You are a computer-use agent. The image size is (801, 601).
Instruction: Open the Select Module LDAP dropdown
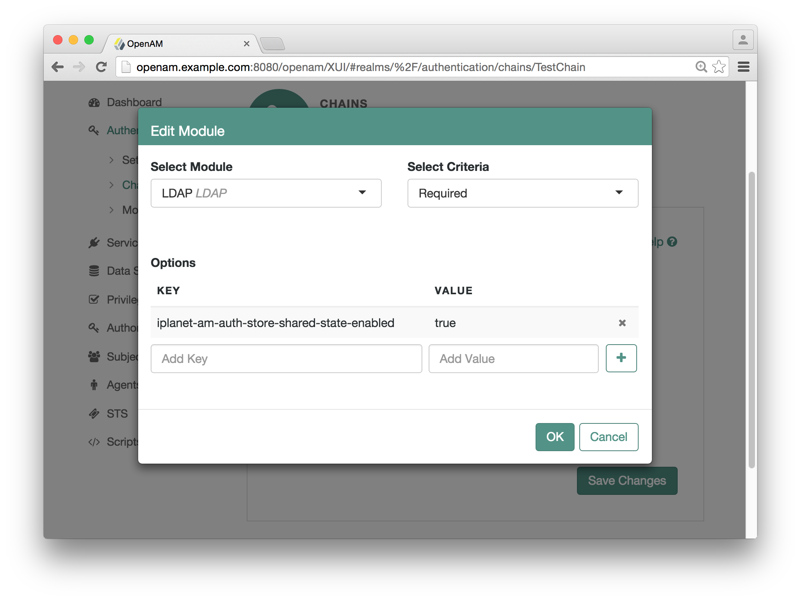click(x=266, y=193)
